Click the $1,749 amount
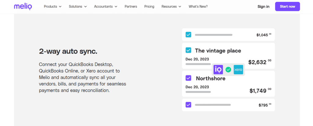Screen dimensions: 313x126 click(x=260, y=90)
